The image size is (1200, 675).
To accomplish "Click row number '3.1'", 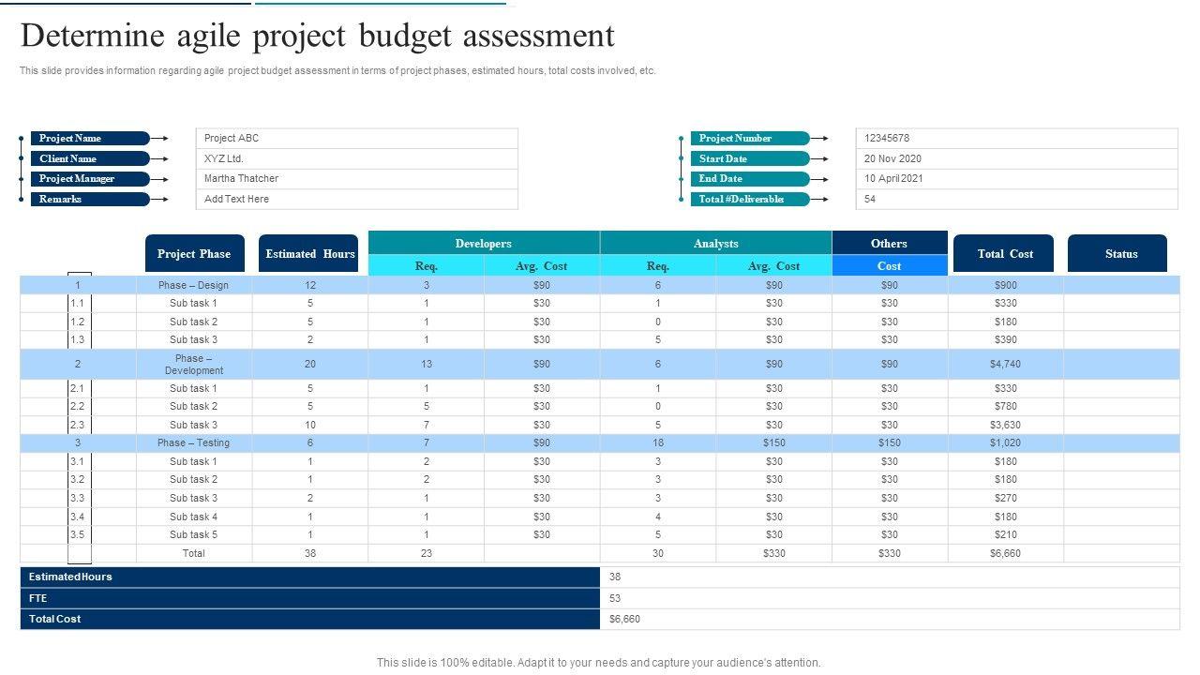I will tap(78, 461).
